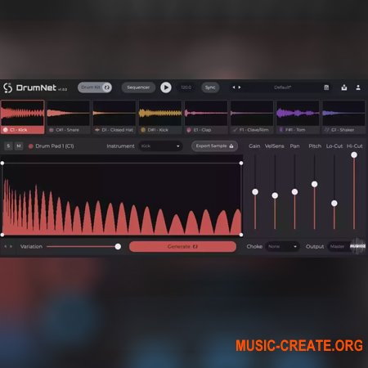Click the clap icon on E1 label
The height and width of the screenshot is (368, 368).
coord(189,130)
